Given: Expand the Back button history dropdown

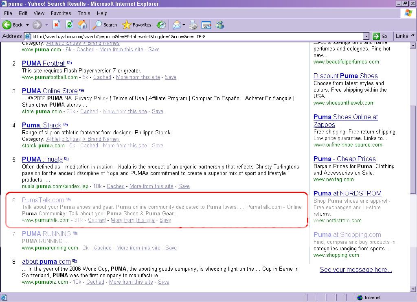Looking at the screenshot, I should [27, 25].
